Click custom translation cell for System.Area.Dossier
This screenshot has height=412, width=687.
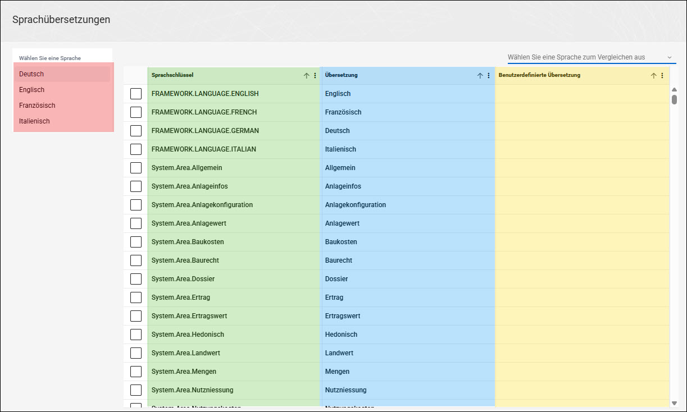tap(582, 279)
